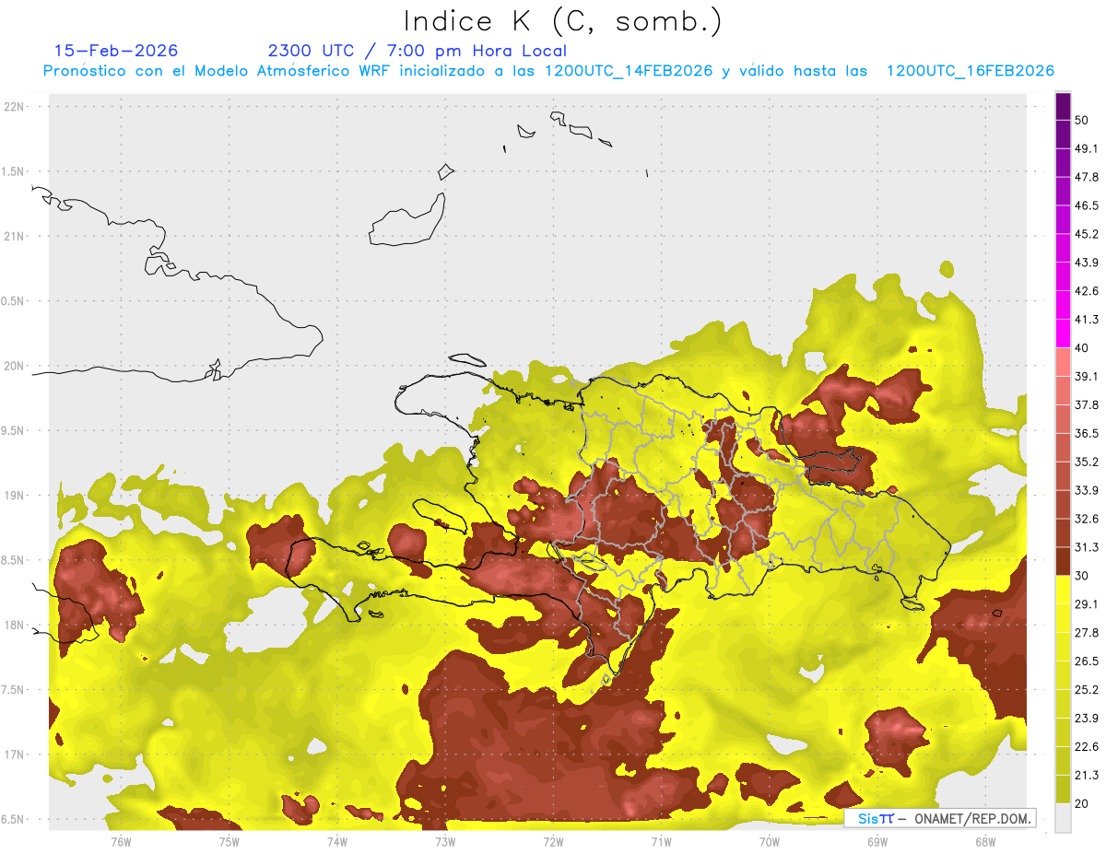
Task: Click the "2300 UTC / 7:00 pm Hora Local" time text
Action: point(418,51)
